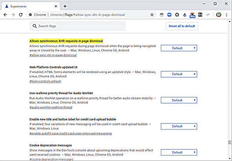Click the blue video camera extension icon

click(x=169, y=15)
